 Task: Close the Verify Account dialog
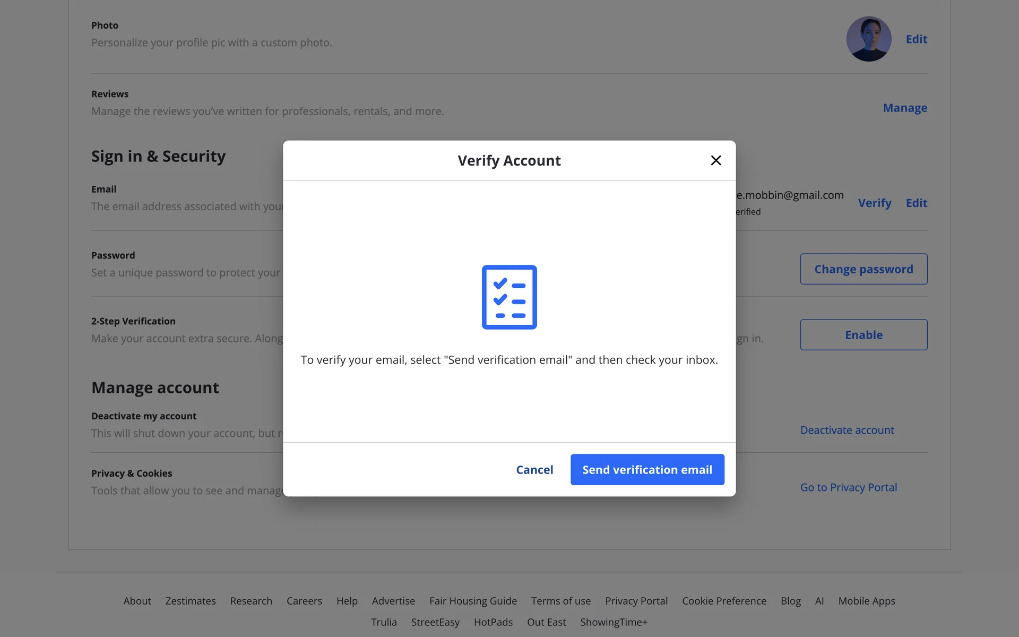coord(715,160)
